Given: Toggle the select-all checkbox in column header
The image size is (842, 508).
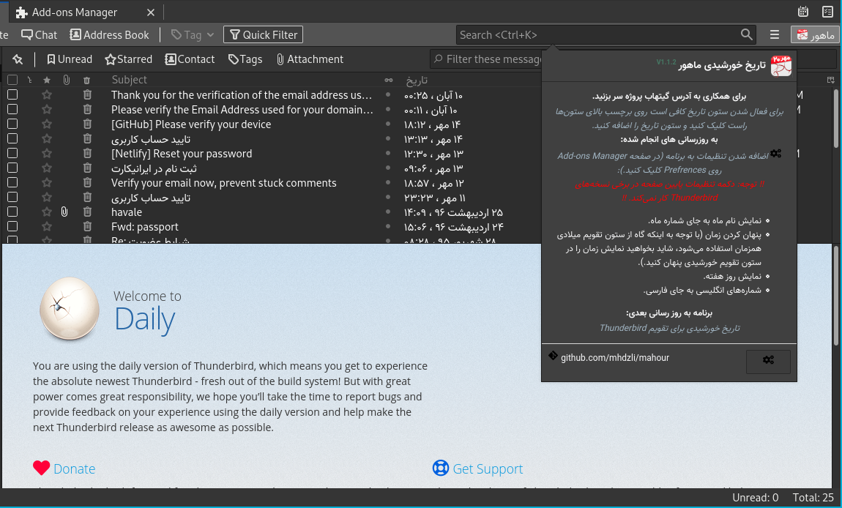Looking at the screenshot, I should click(12, 80).
